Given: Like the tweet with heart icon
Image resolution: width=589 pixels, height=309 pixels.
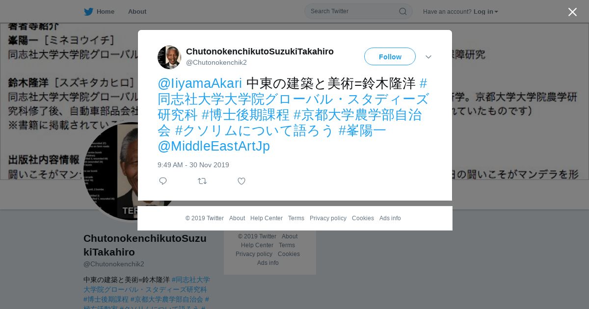Looking at the screenshot, I should [x=241, y=181].
